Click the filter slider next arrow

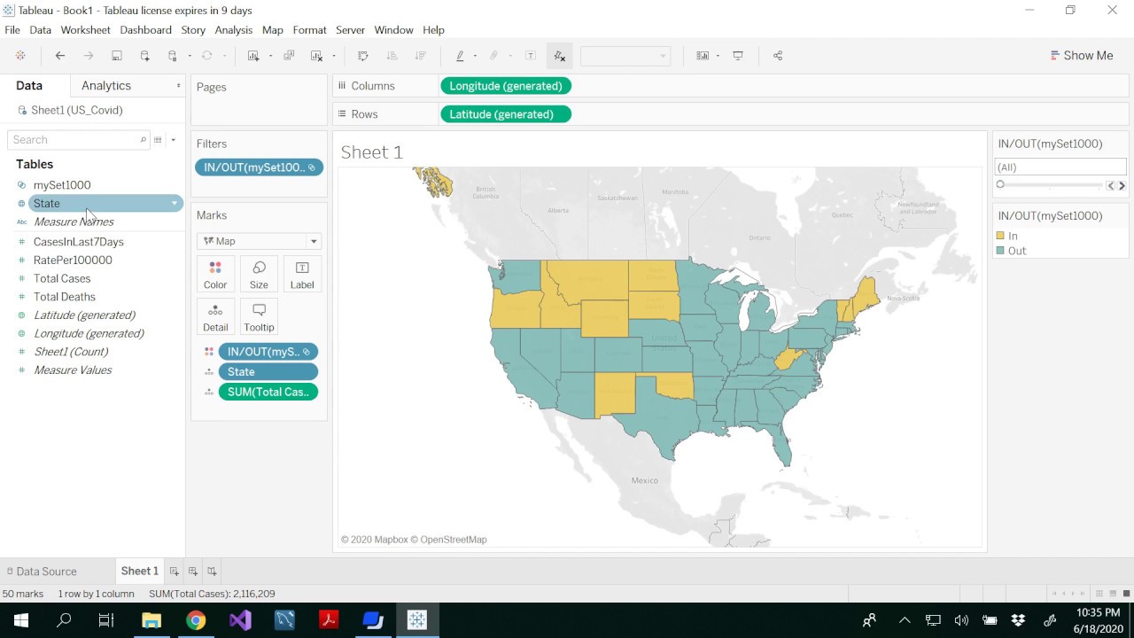tap(1122, 185)
